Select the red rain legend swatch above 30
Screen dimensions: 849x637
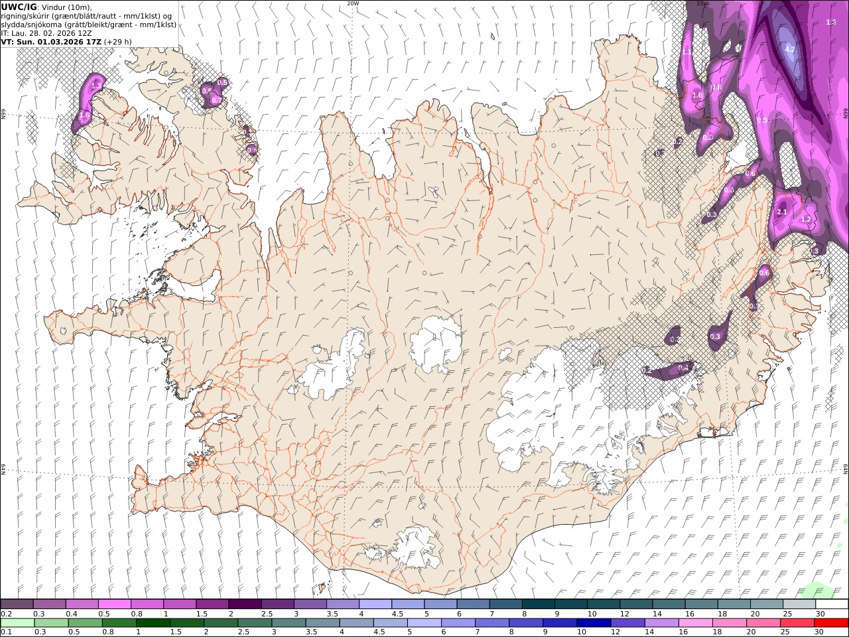(x=830, y=623)
